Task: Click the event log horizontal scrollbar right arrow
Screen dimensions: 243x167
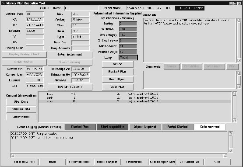Action: pos(225,156)
